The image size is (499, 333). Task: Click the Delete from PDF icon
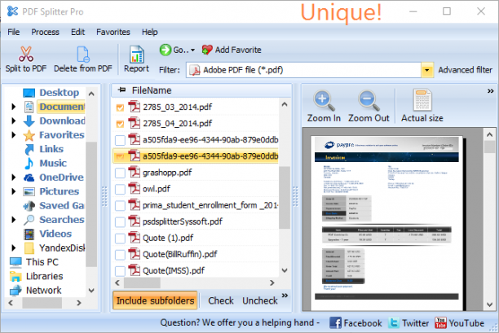pos(83,54)
